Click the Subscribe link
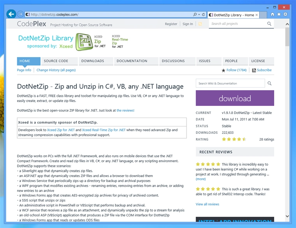Screen dimensions: 296x228 coord(264,70)
